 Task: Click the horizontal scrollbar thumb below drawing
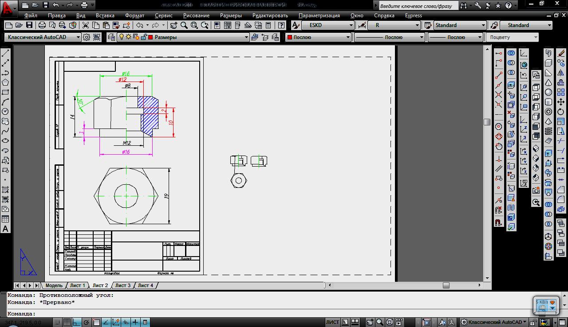(x=446, y=285)
